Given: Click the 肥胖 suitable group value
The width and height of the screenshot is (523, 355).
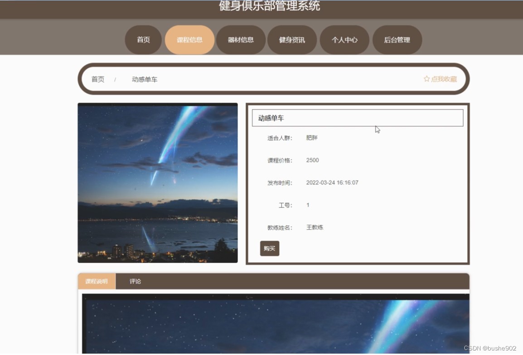Looking at the screenshot, I should coord(312,138).
